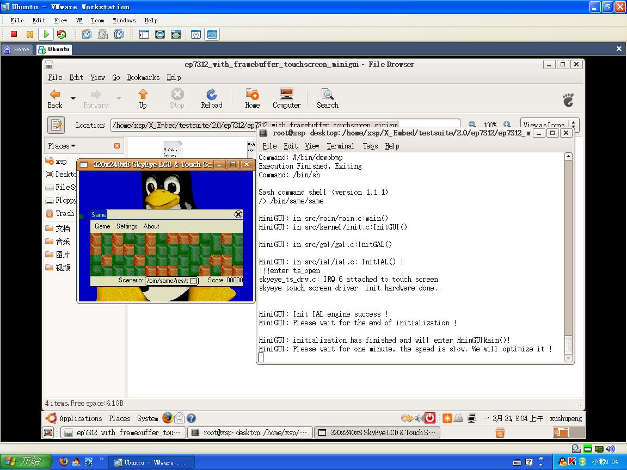Open the Trash applet in bottom panel
This screenshot has height=470, width=627.
point(500,432)
